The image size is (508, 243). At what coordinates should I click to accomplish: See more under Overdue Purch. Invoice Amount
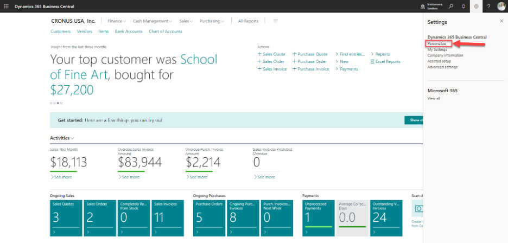coord(196,177)
